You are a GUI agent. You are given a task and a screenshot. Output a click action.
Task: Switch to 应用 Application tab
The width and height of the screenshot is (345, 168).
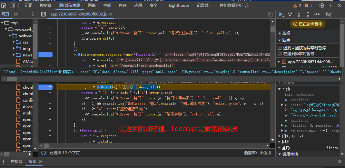point(138,5)
